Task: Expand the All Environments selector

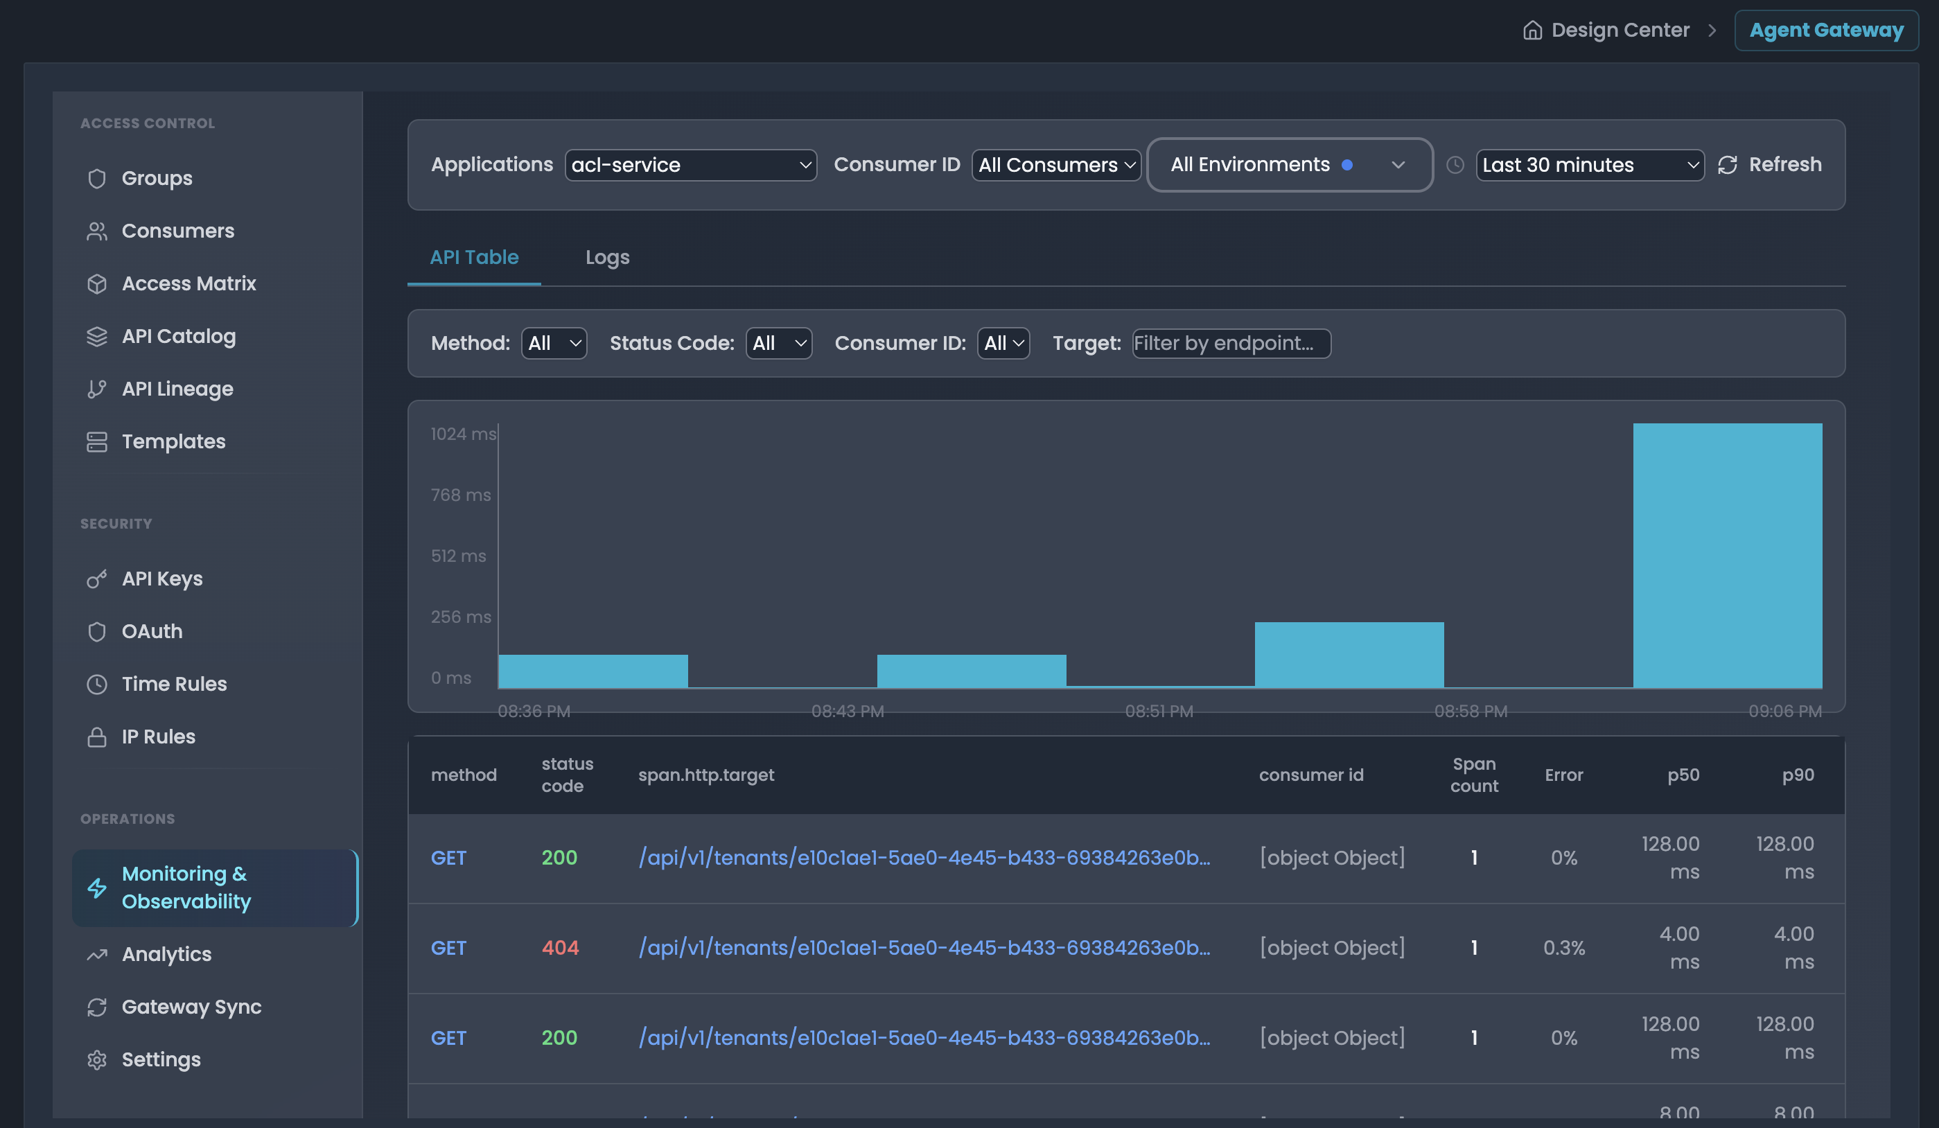Action: pos(1290,165)
